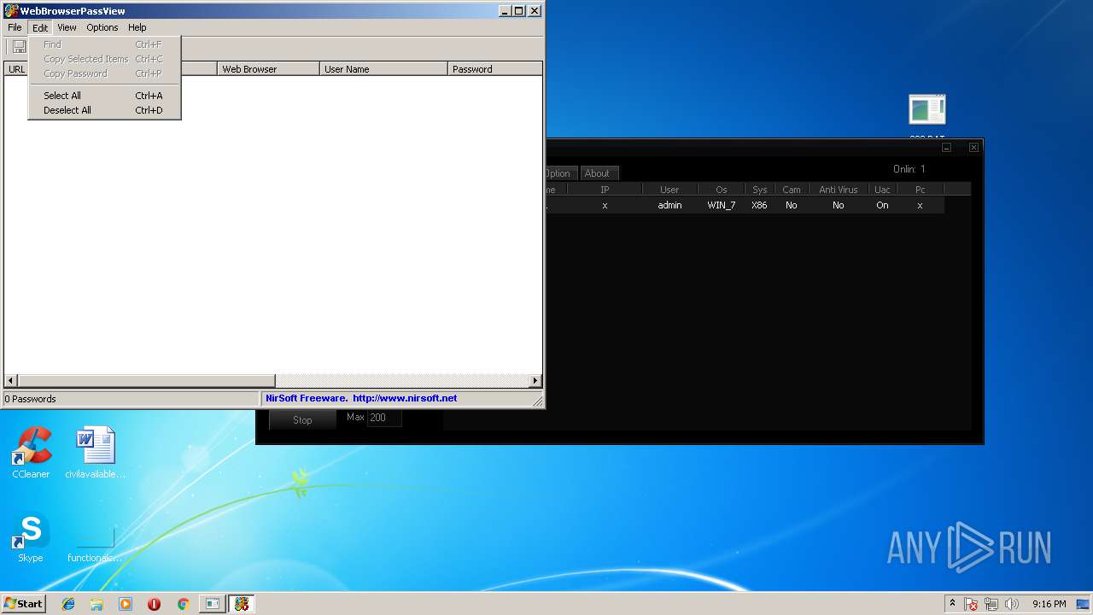
Task: Select the civilavailable Word document icon
Action: (x=95, y=453)
